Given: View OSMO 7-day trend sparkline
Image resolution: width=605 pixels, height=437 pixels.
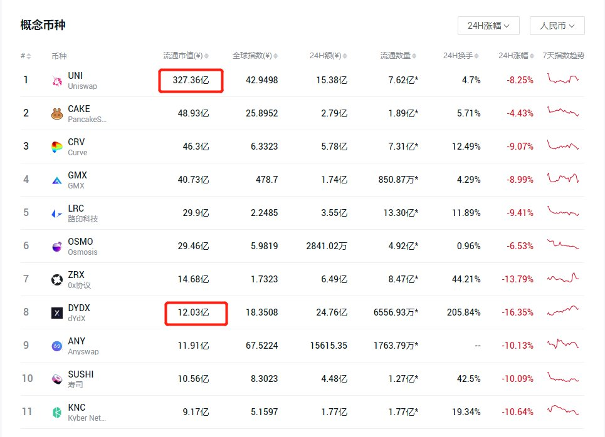Looking at the screenshot, I should (x=563, y=244).
